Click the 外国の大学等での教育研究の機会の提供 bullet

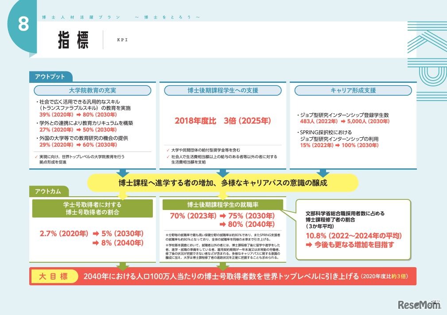[x=82, y=138]
